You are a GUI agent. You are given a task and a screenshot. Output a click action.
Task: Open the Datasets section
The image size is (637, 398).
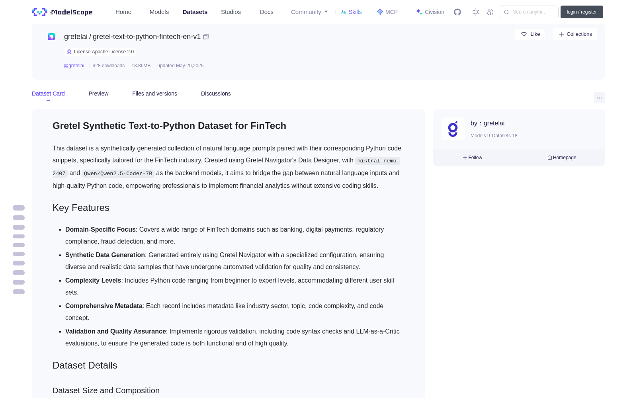(x=195, y=12)
